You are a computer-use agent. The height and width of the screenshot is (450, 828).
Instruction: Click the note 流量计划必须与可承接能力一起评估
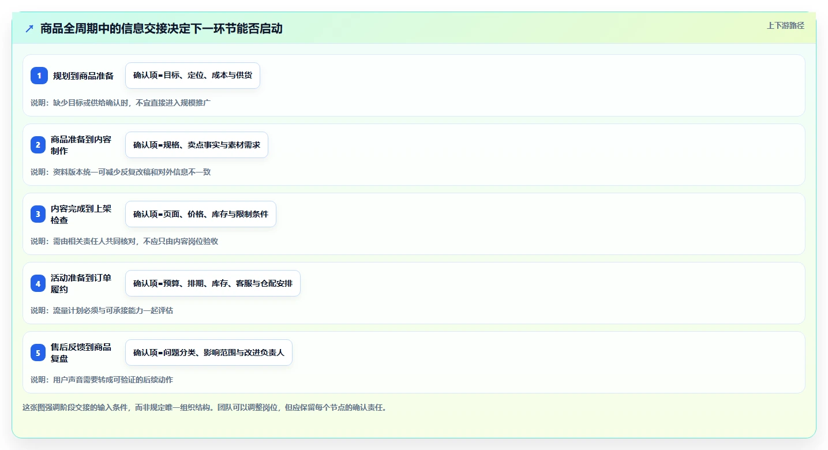click(113, 310)
